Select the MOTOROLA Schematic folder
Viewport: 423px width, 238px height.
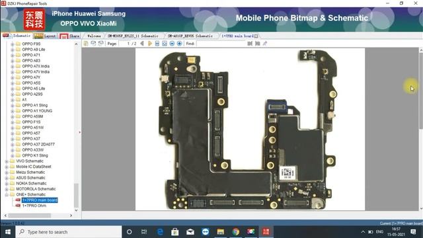[36, 189]
